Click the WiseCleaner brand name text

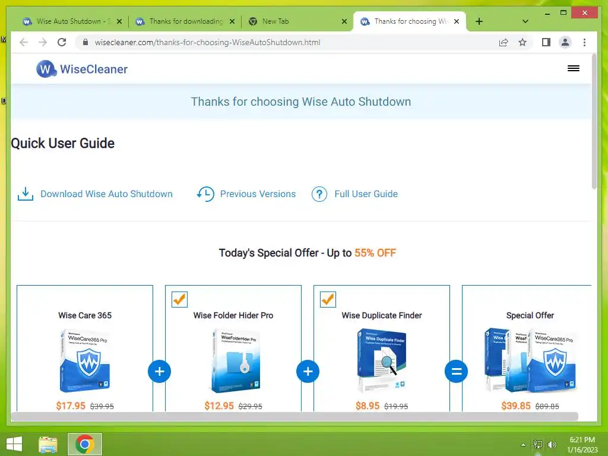[94, 69]
